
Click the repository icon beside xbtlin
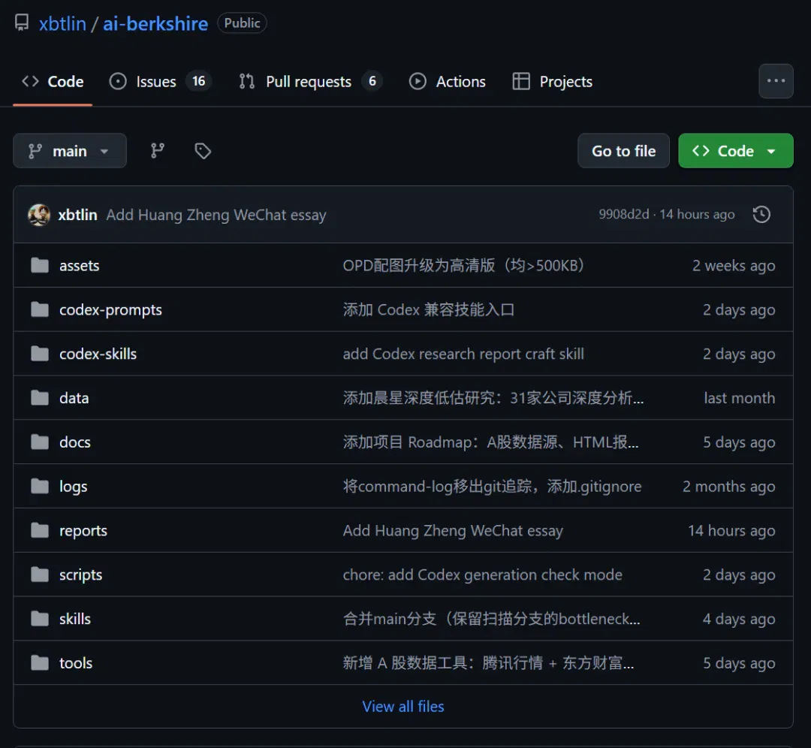click(22, 23)
